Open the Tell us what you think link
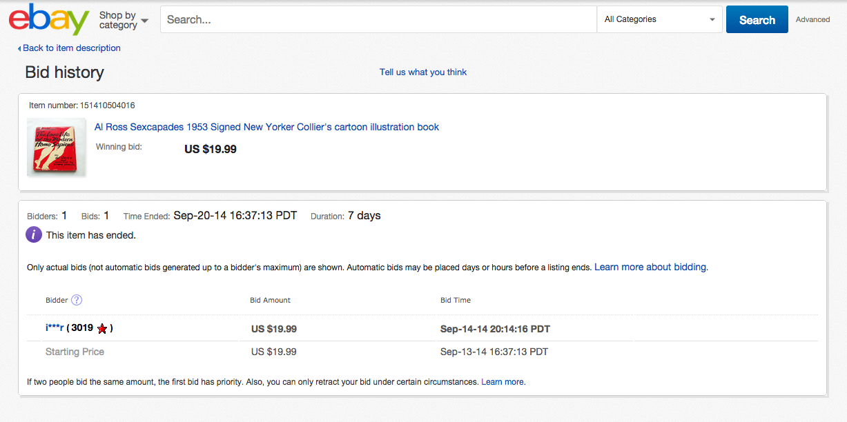Image resolution: width=847 pixels, height=422 pixels. (423, 72)
